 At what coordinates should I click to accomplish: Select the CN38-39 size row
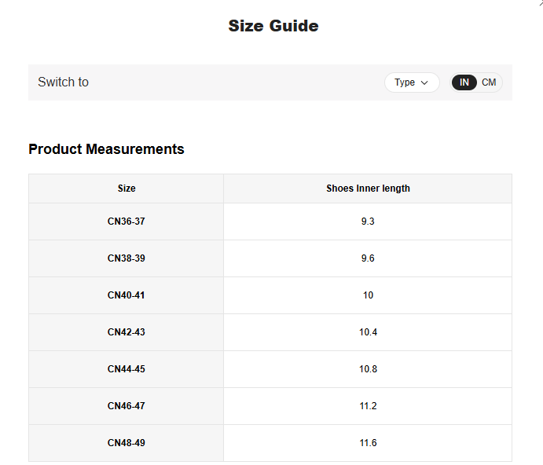pyautogui.click(x=127, y=258)
